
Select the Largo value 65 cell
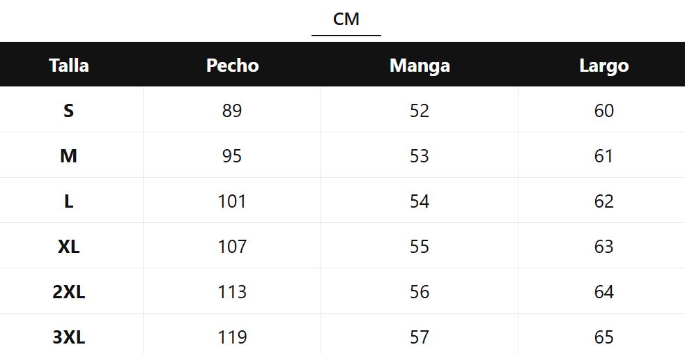tap(603, 337)
